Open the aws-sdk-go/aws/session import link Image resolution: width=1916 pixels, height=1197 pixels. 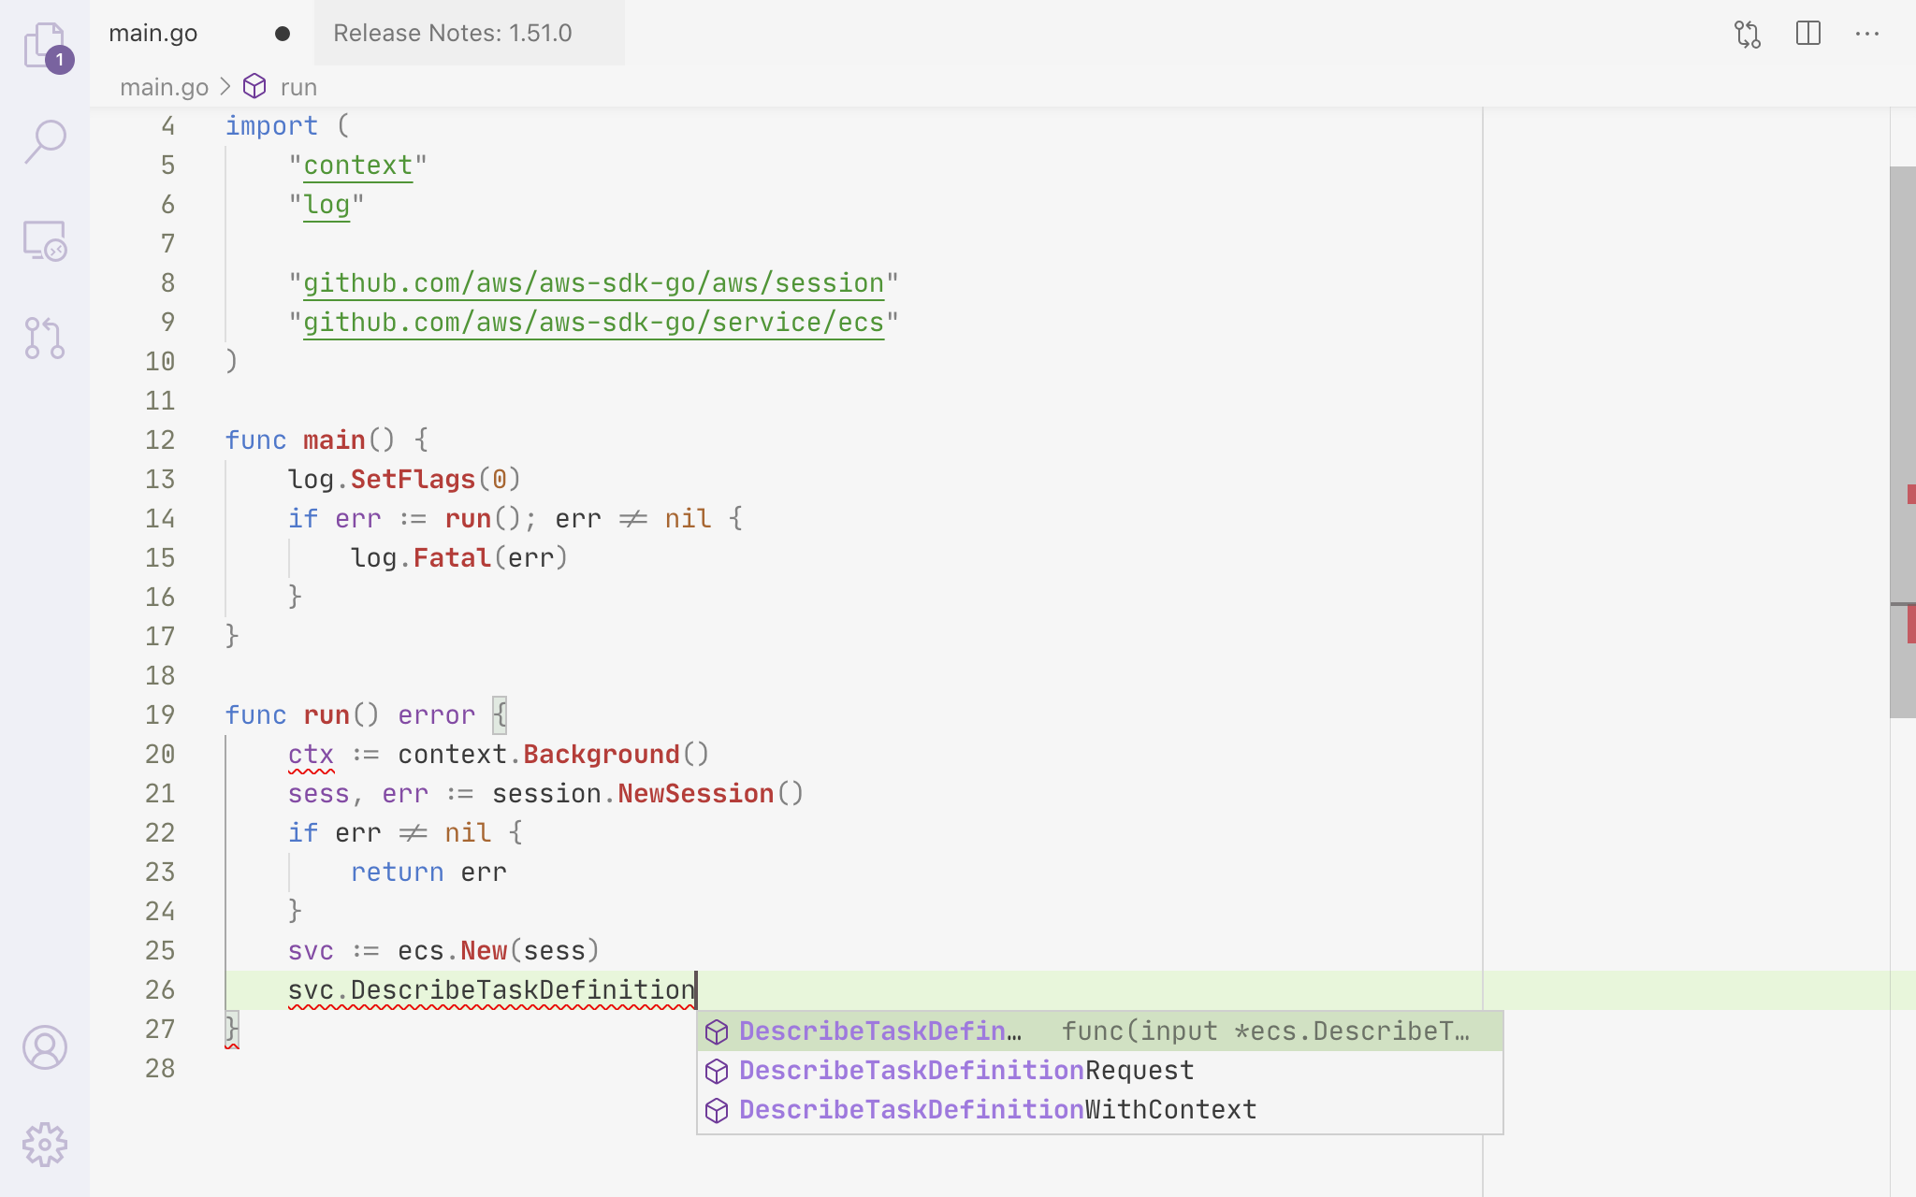point(593,283)
